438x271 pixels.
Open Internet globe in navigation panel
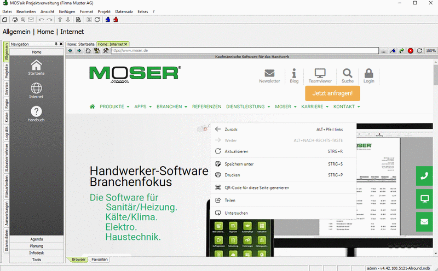coord(36,91)
